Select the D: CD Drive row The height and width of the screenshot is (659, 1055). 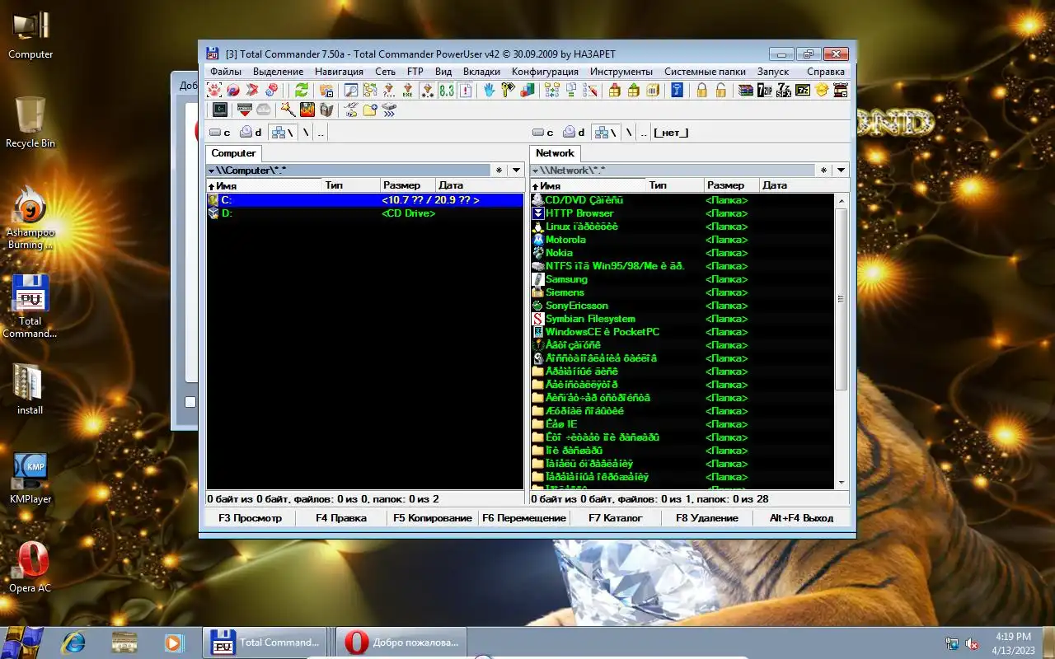pyautogui.click(x=364, y=213)
